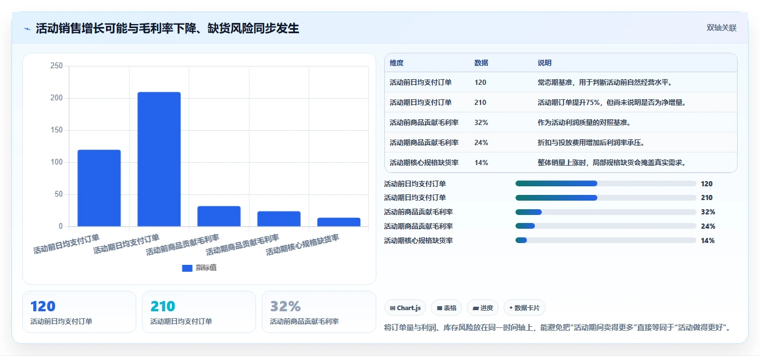Click the 24% value beside the fourth progress bar
Image resolution: width=760 pixels, height=356 pixels.
click(708, 226)
